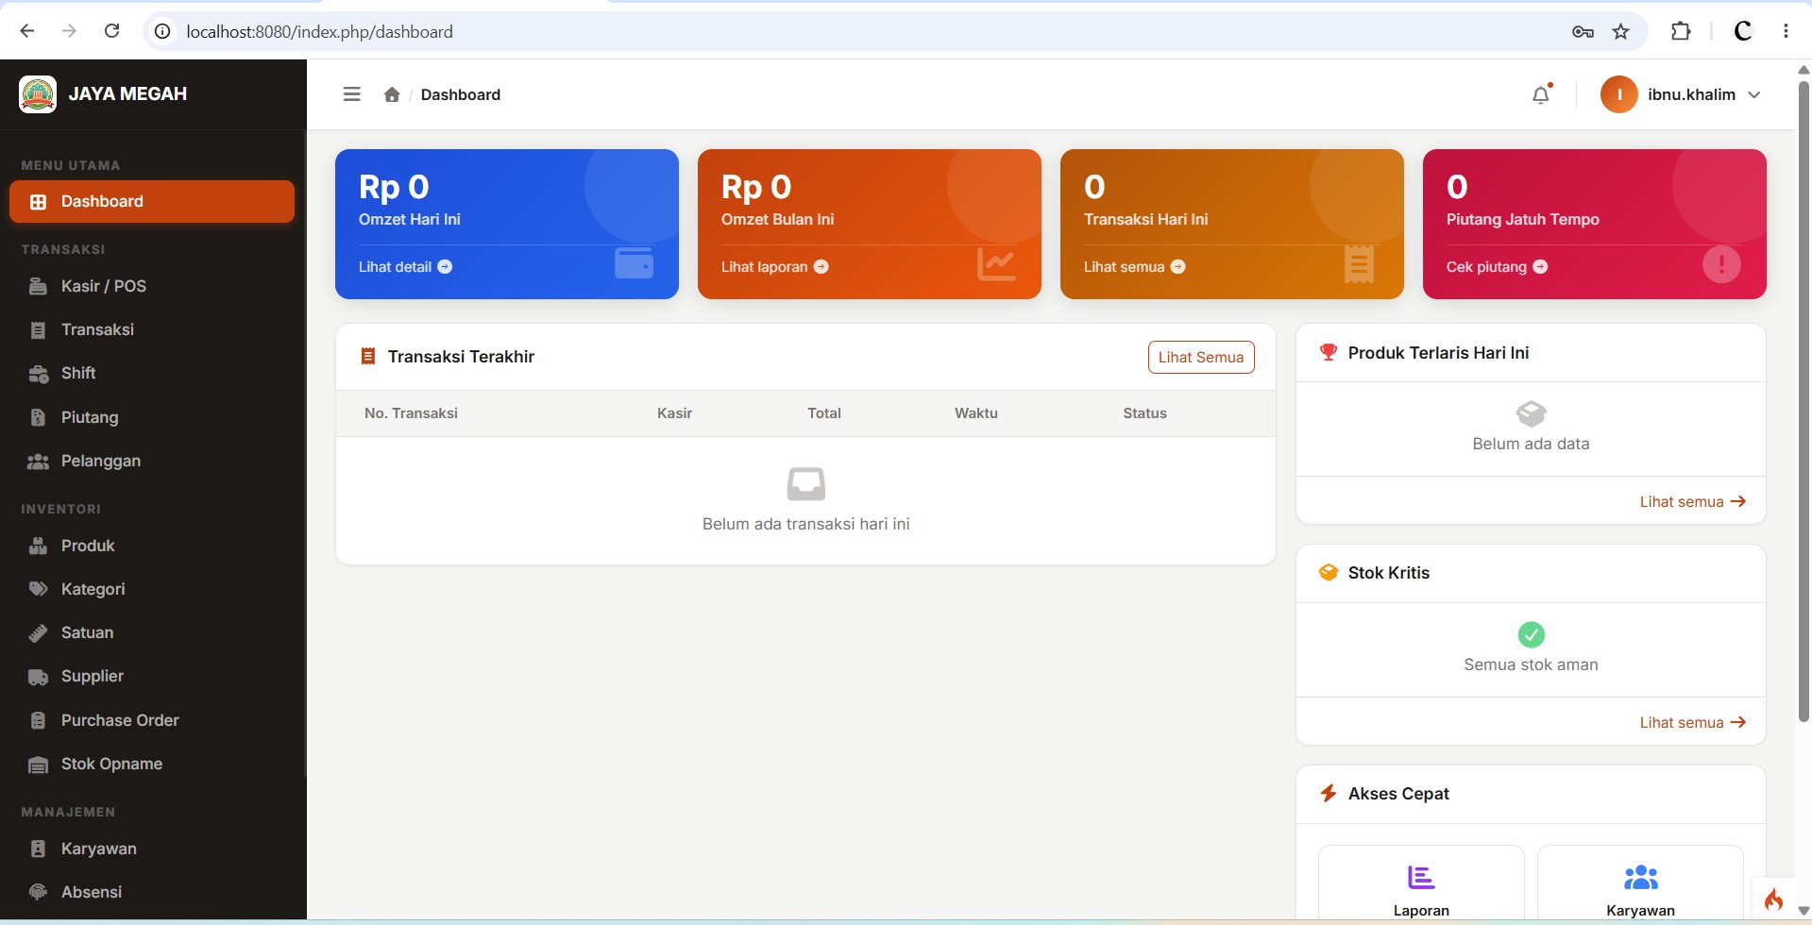Open notifications bell icon
The height and width of the screenshot is (925, 1812).
tap(1541, 94)
